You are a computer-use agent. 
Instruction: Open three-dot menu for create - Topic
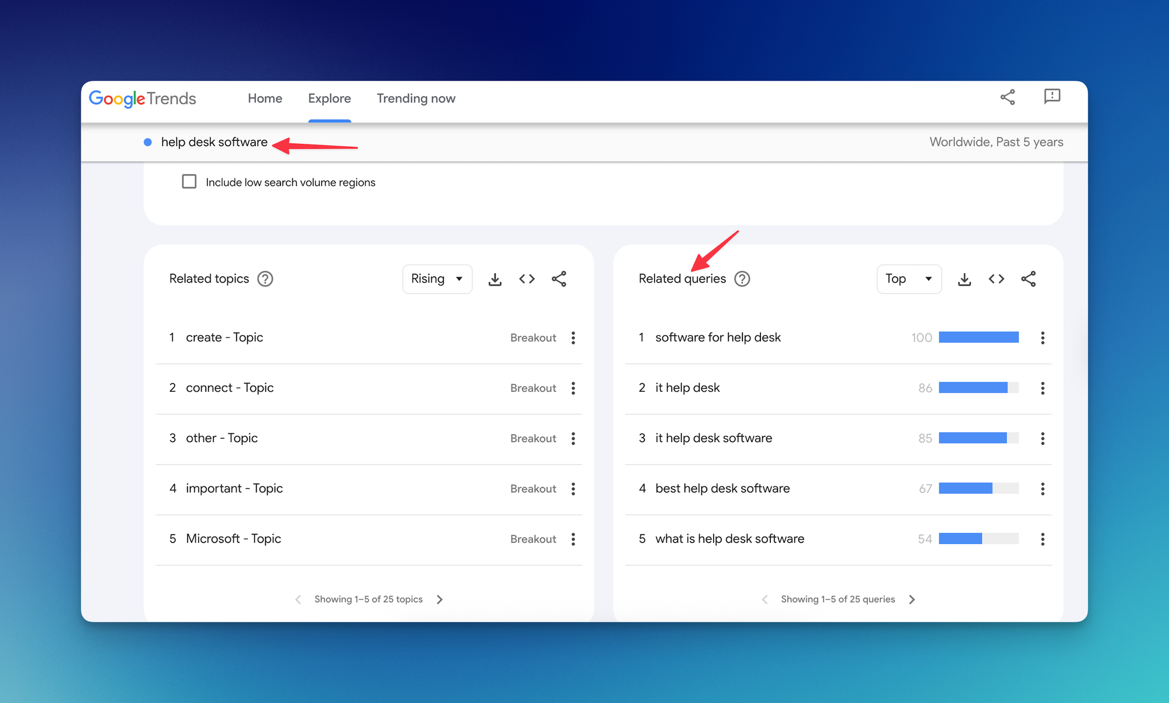pyautogui.click(x=573, y=337)
